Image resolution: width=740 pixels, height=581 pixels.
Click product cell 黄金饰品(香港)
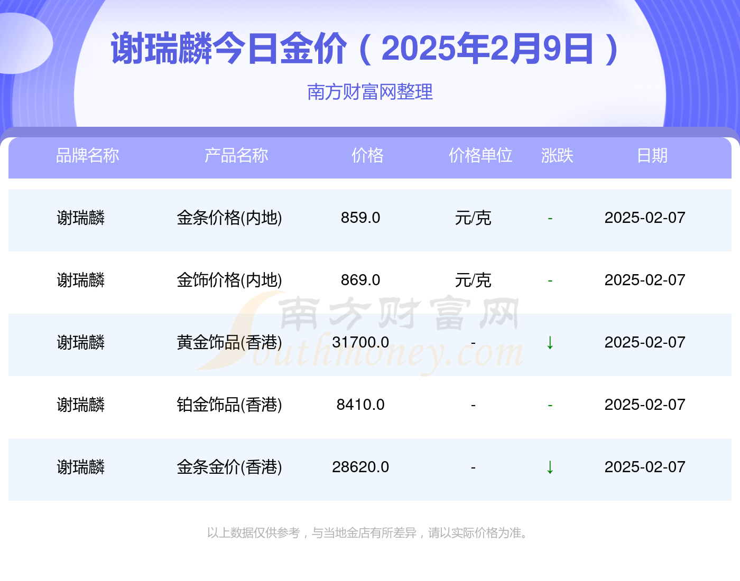click(229, 342)
